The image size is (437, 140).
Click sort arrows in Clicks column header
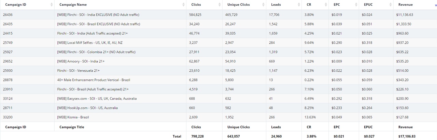pyautogui.click(x=220, y=5)
